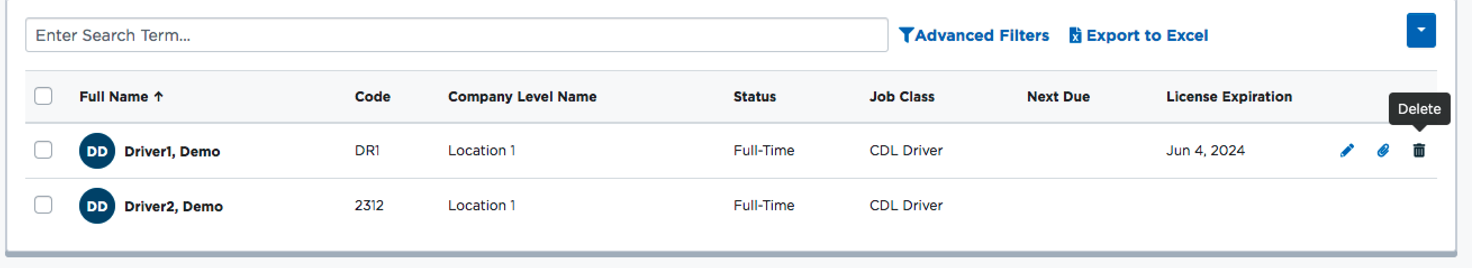Viewport: 1472px width, 268px height.
Task: Click the funnel icon beside Advanced Filters
Action: (905, 35)
